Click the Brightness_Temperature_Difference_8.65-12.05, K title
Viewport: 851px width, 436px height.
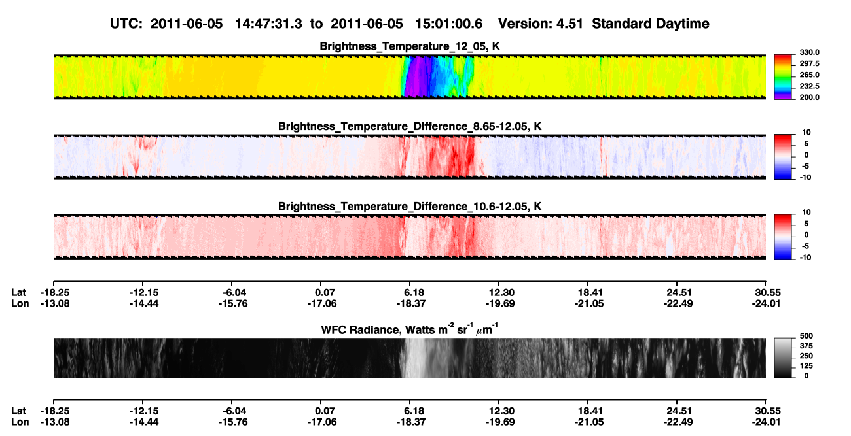coord(410,126)
